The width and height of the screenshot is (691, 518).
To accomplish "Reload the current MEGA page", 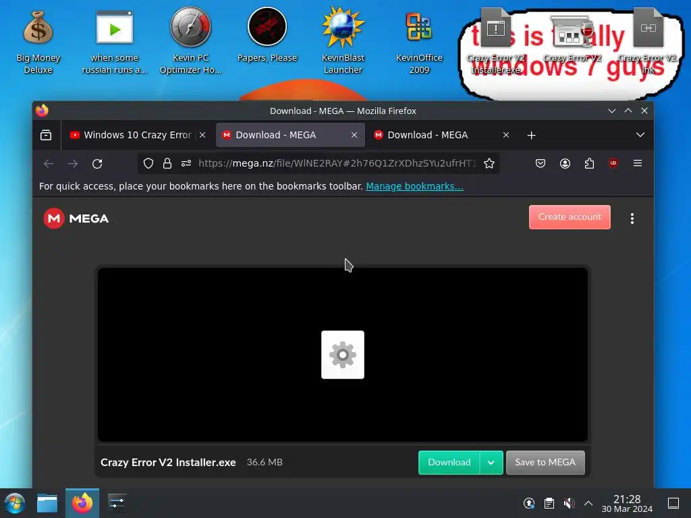I will pos(97,164).
